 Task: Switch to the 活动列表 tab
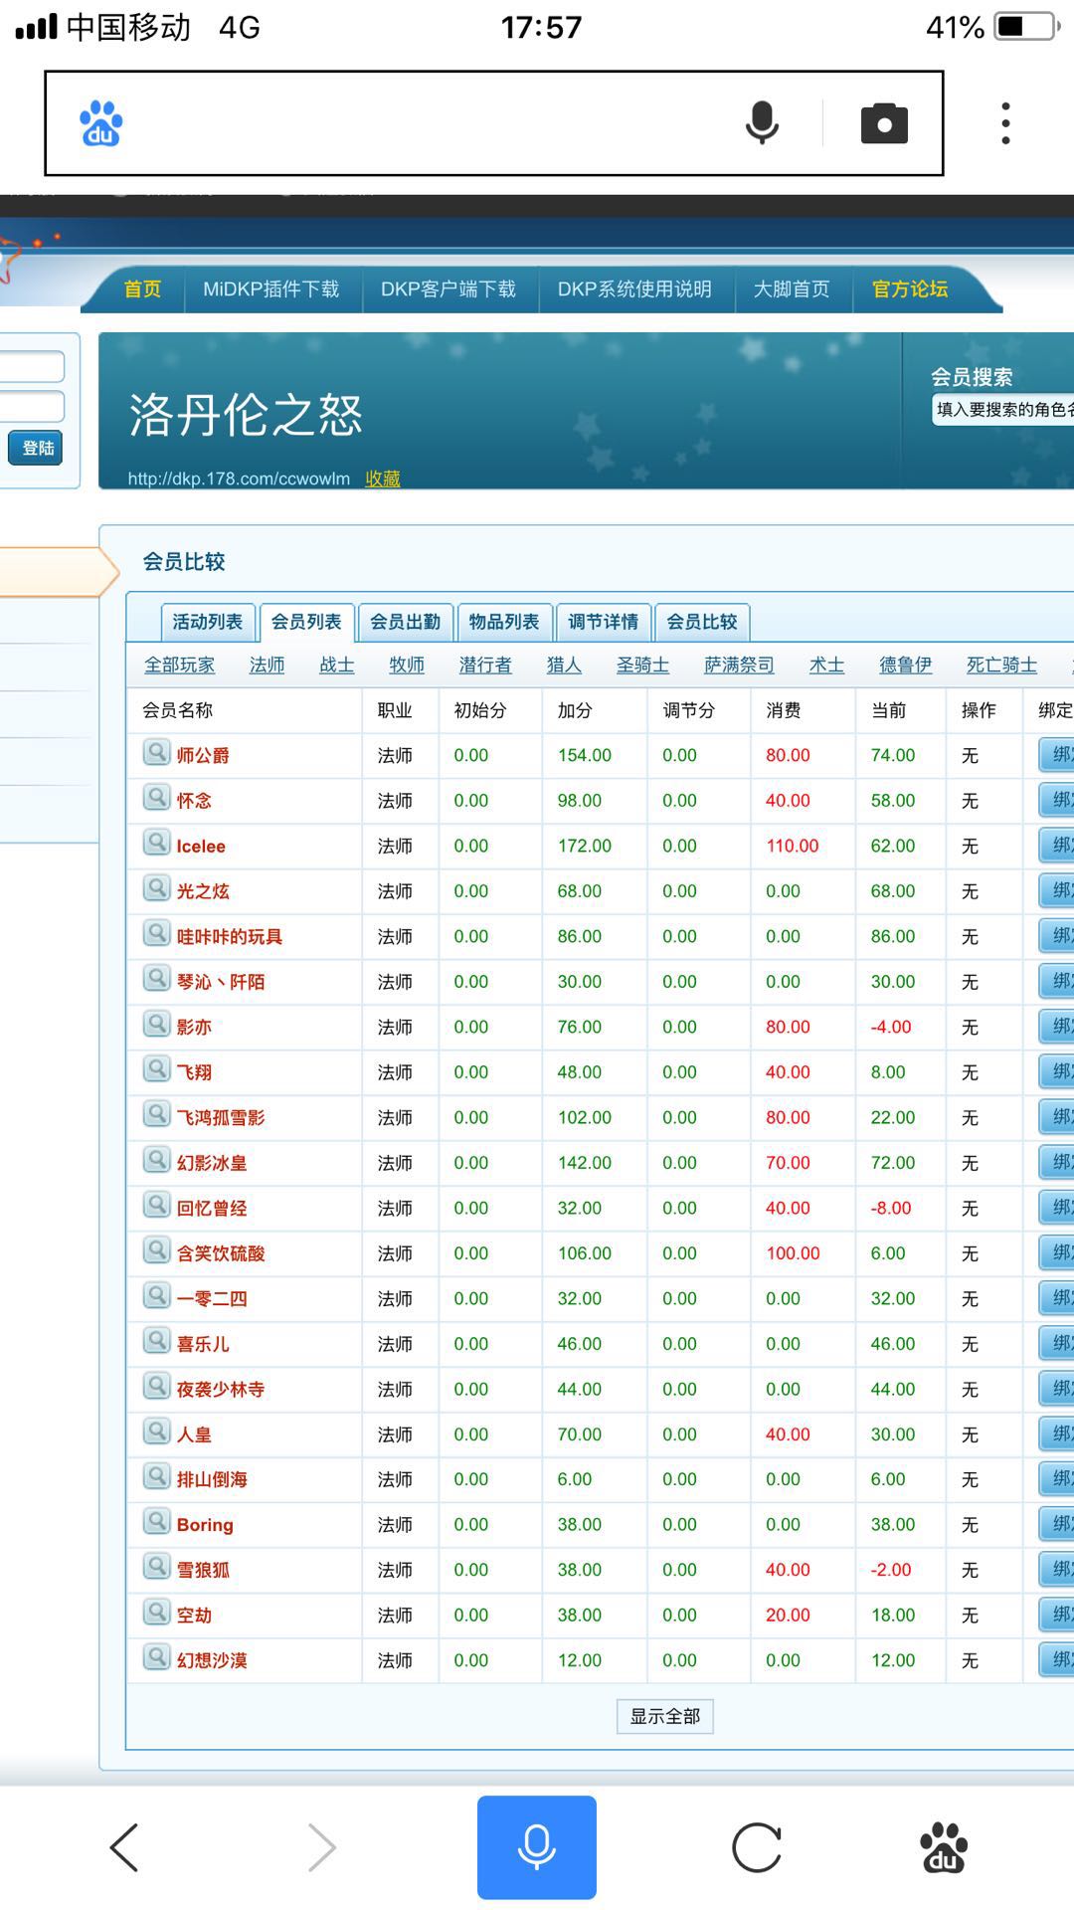[208, 622]
